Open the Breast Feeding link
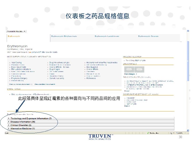The image size is (192, 144). tap(17, 81)
